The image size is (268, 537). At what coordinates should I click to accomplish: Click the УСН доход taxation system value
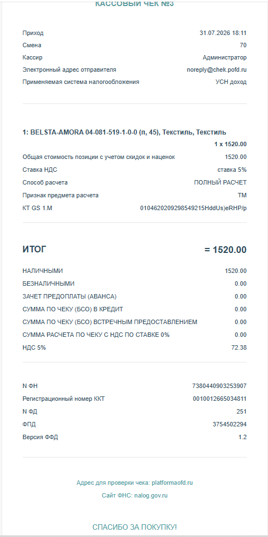point(231,82)
